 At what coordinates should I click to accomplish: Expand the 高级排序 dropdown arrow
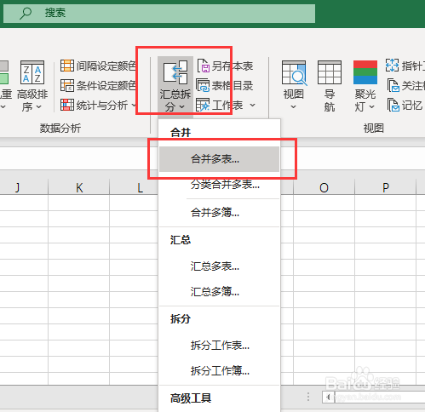click(x=39, y=107)
